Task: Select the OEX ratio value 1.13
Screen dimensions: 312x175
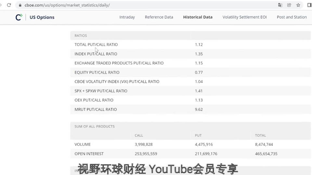Action: 199,100
